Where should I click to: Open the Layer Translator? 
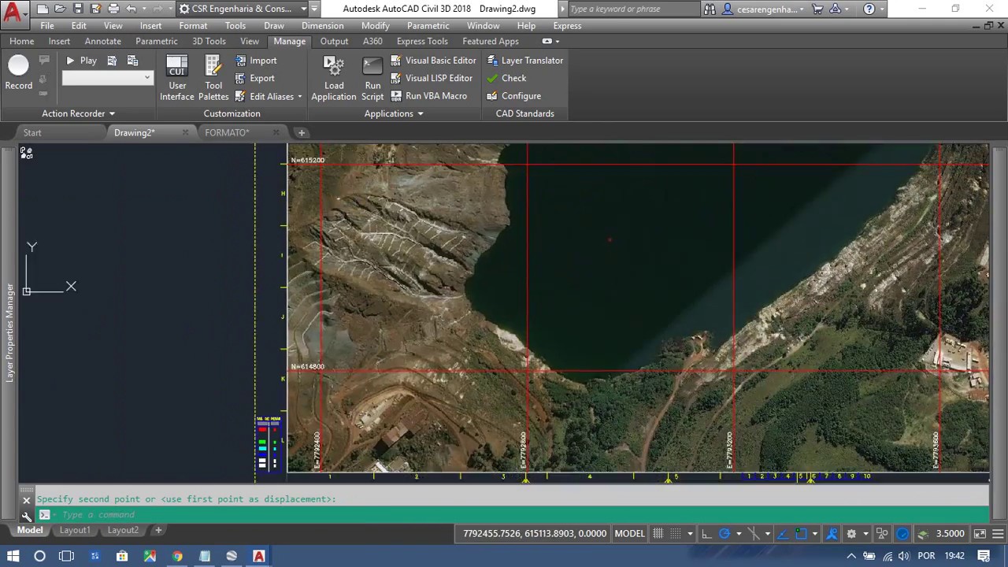pos(524,61)
